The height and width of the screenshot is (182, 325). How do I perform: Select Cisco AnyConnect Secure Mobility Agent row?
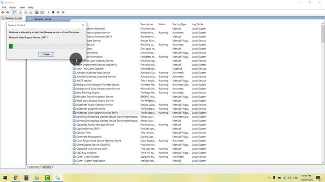click(140, 141)
